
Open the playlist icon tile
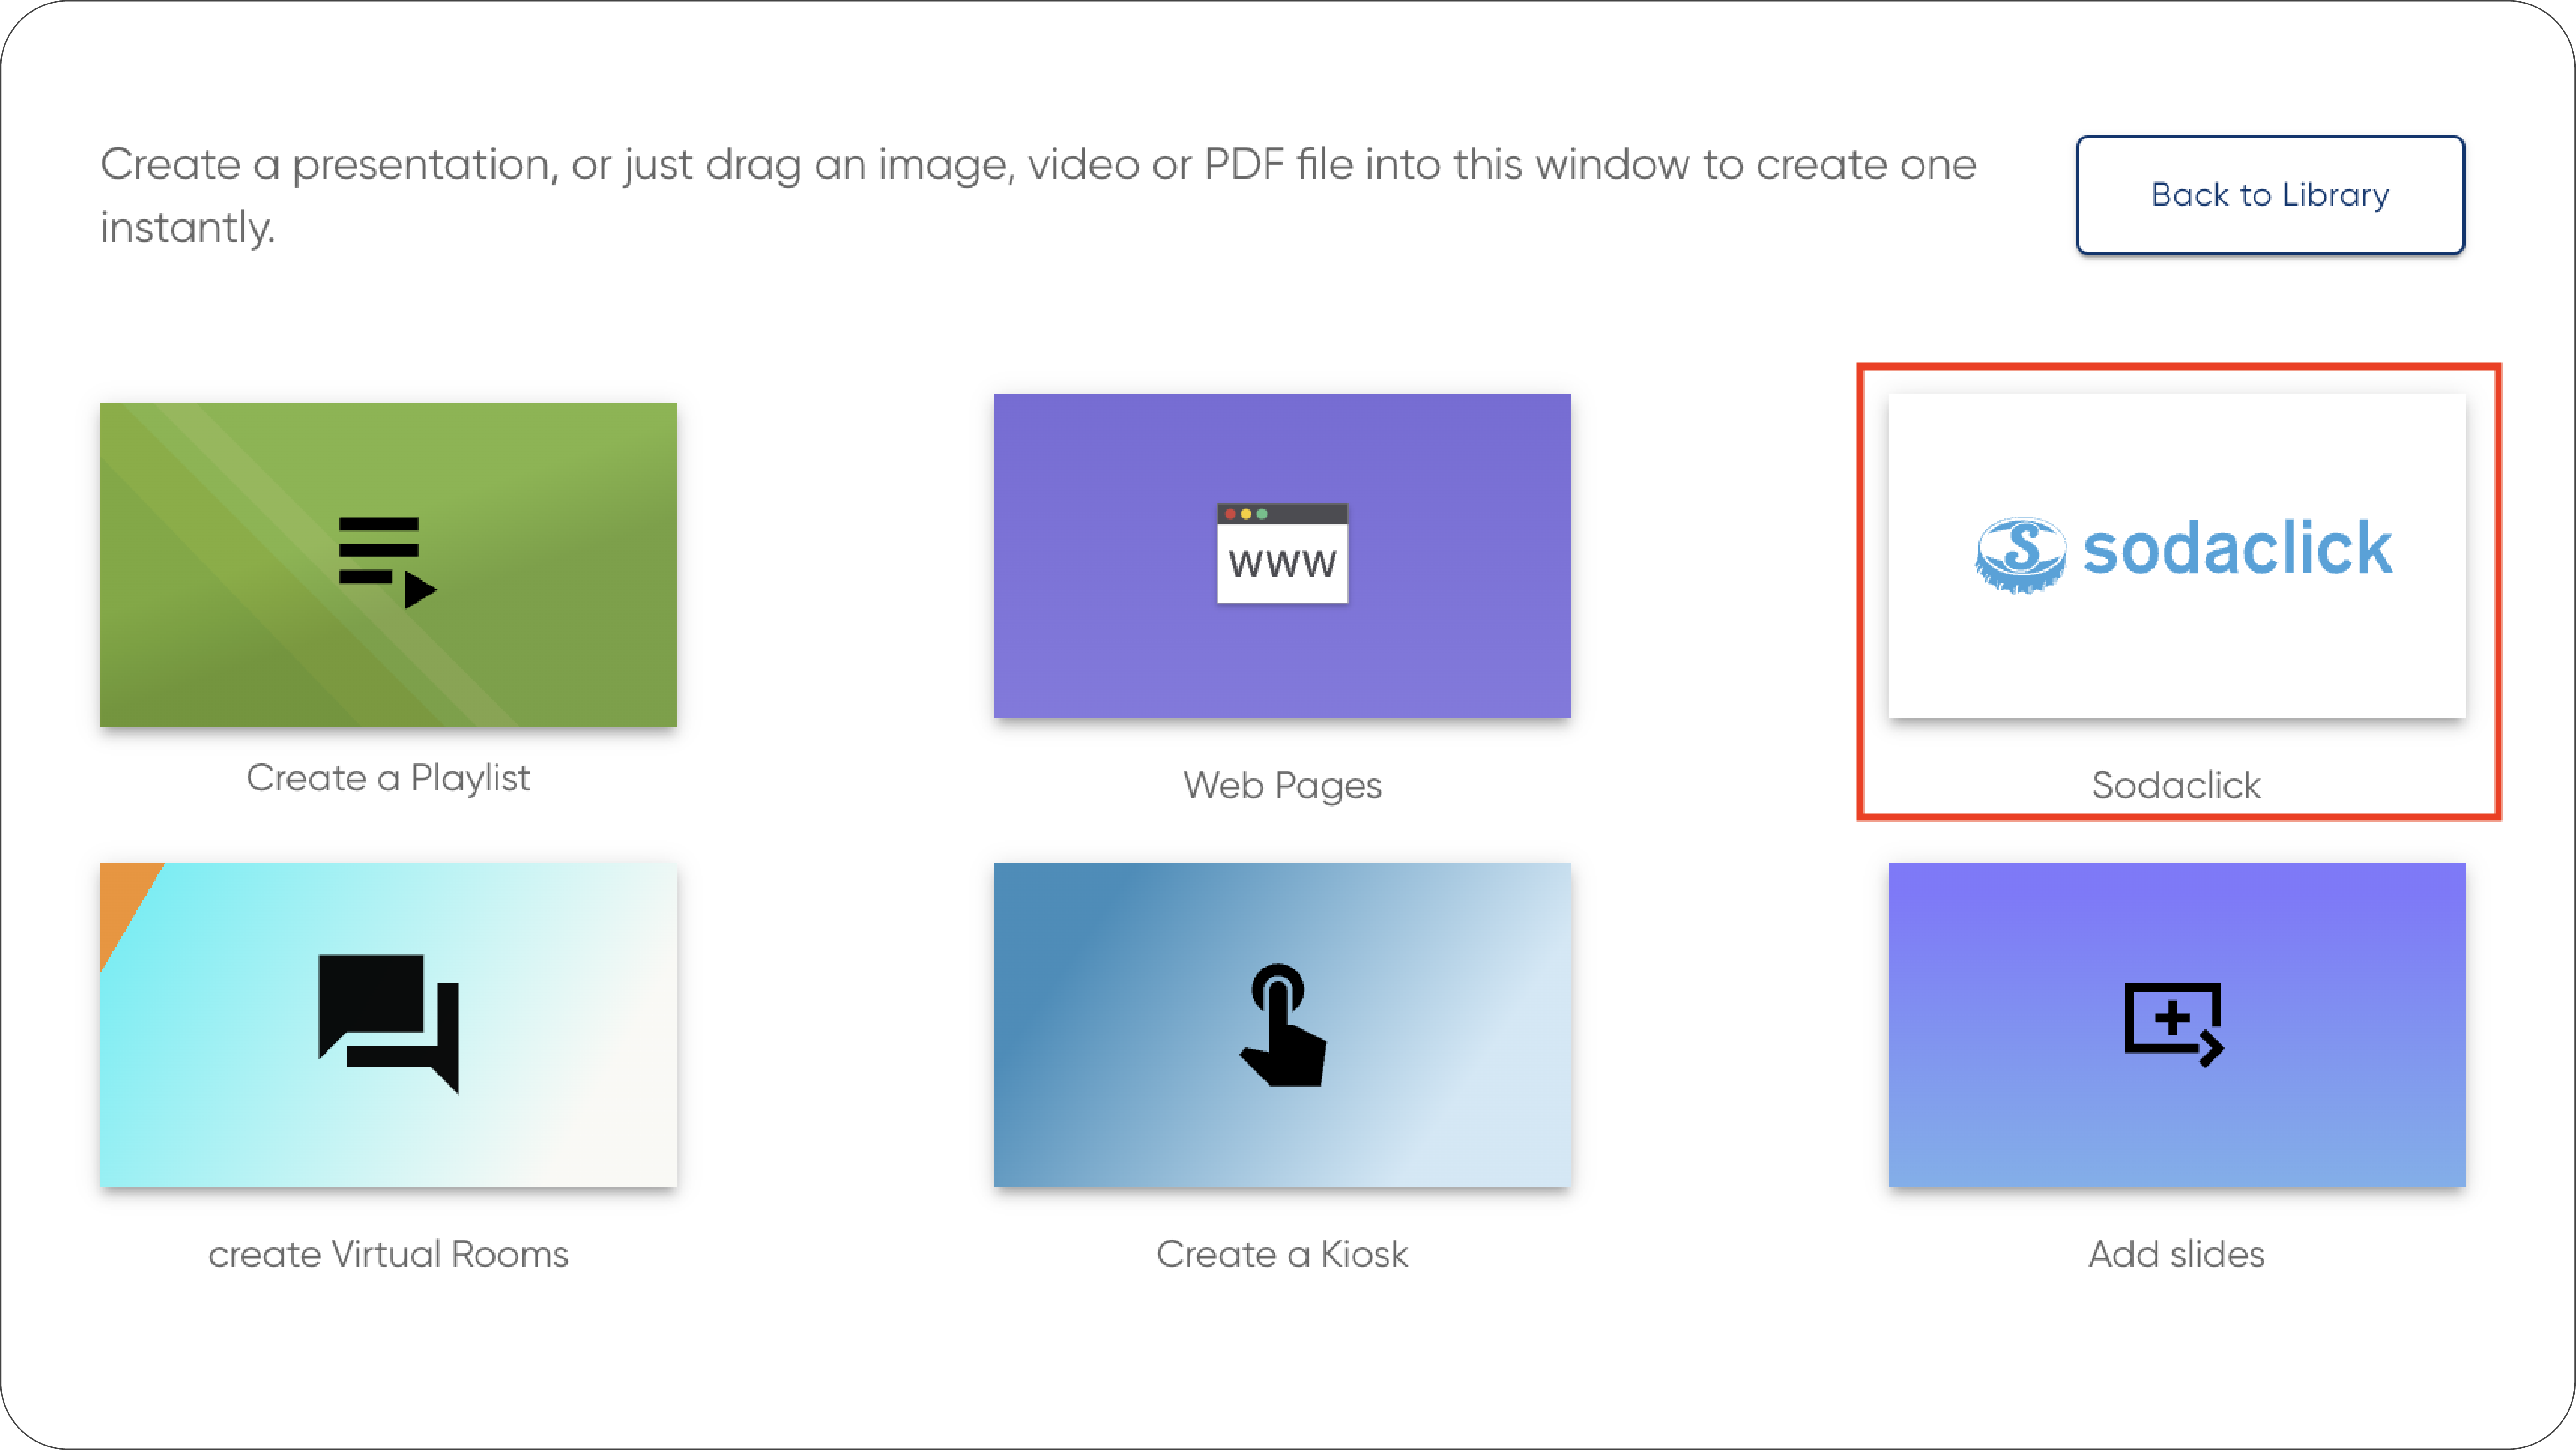pyautogui.click(x=388, y=564)
